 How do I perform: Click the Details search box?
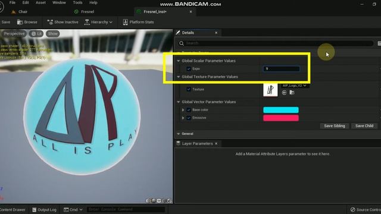pos(276,43)
